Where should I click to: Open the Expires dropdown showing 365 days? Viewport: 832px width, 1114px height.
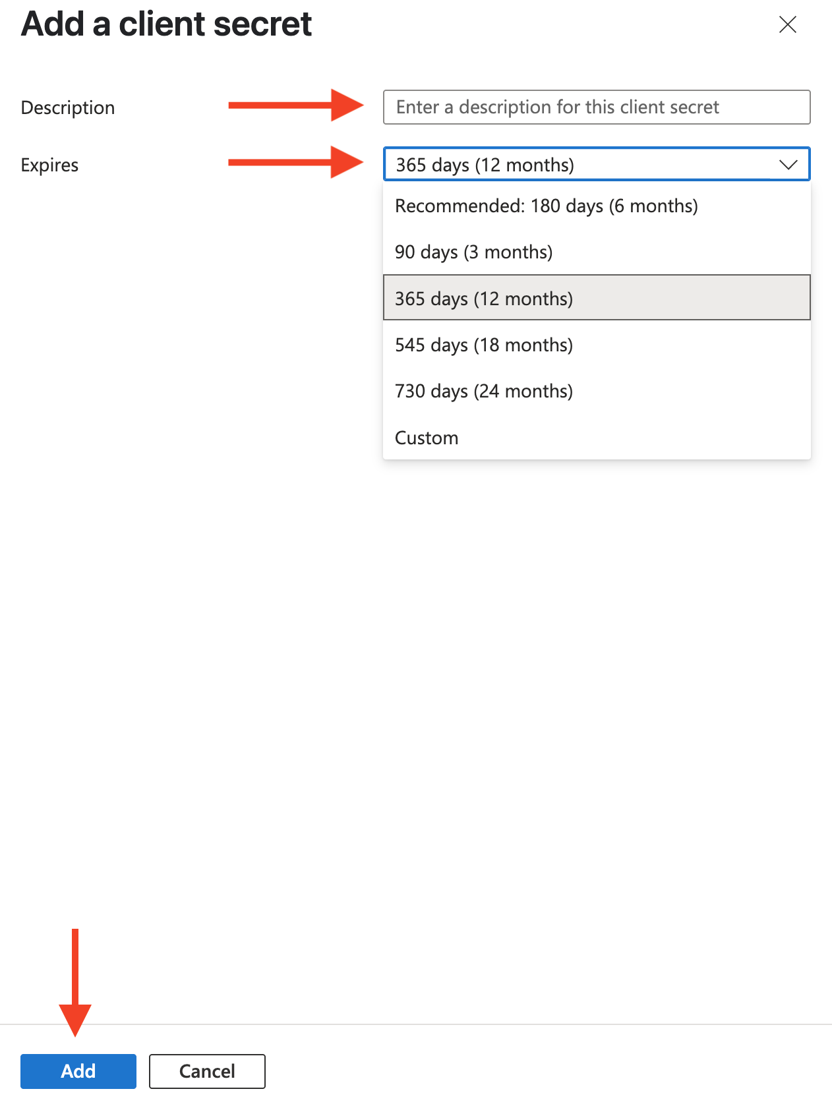tap(597, 164)
